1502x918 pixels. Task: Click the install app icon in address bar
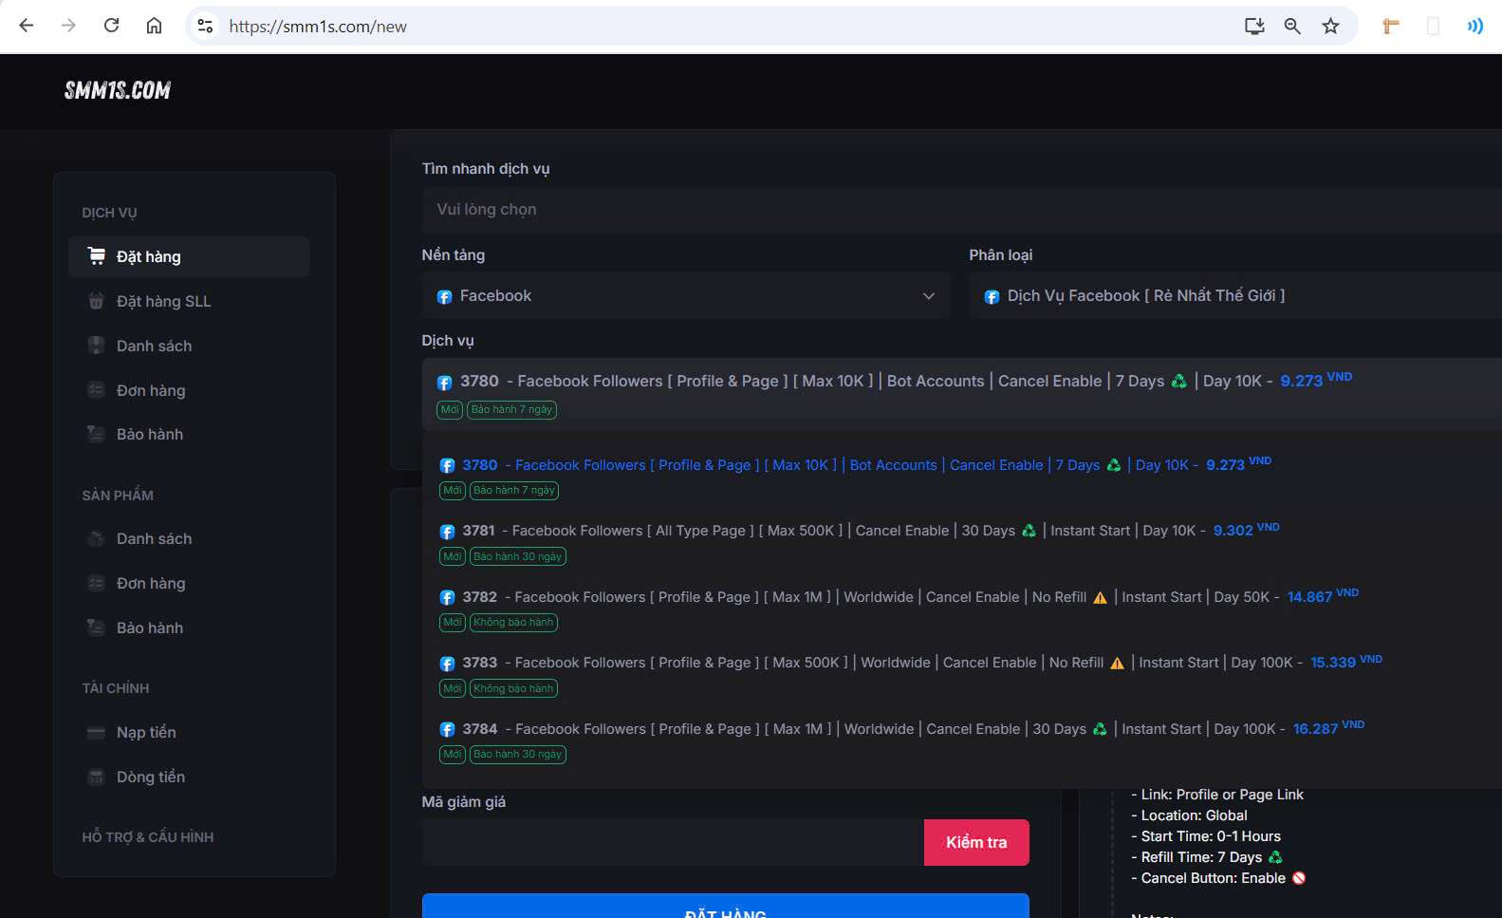[1254, 26]
